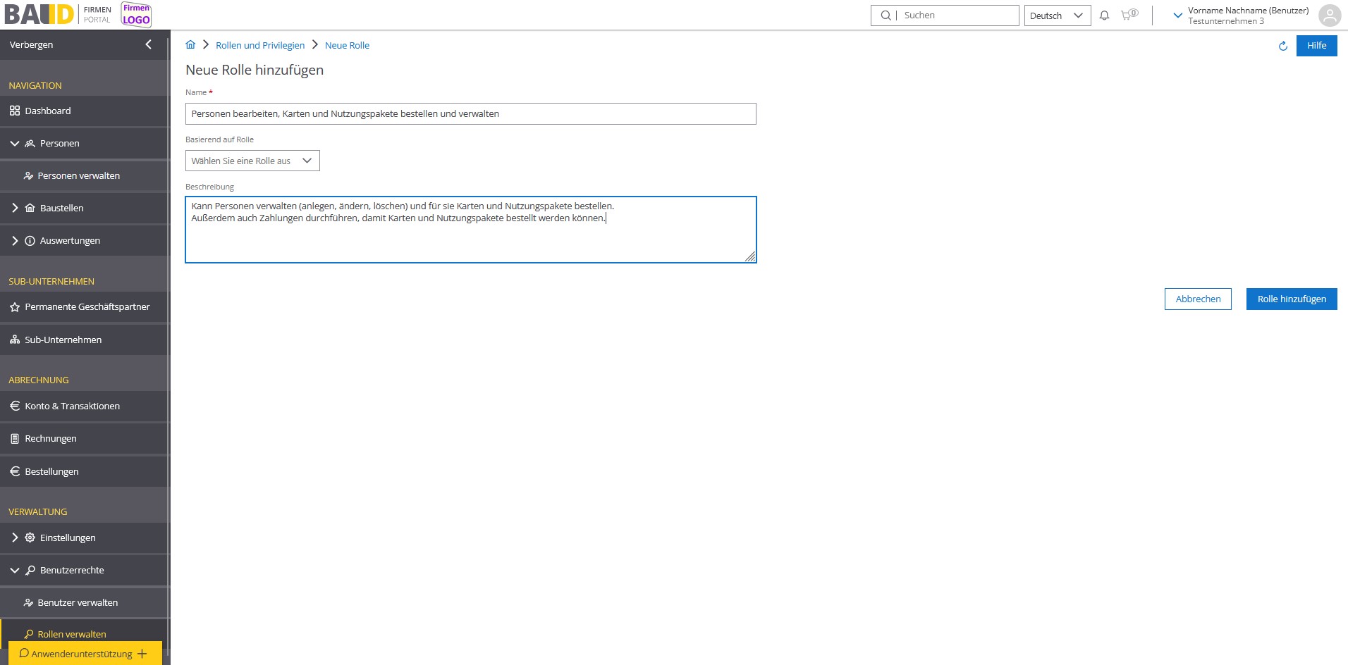The image size is (1348, 665).
Task: Collapse the Personen menu section
Action: pyautogui.click(x=15, y=143)
